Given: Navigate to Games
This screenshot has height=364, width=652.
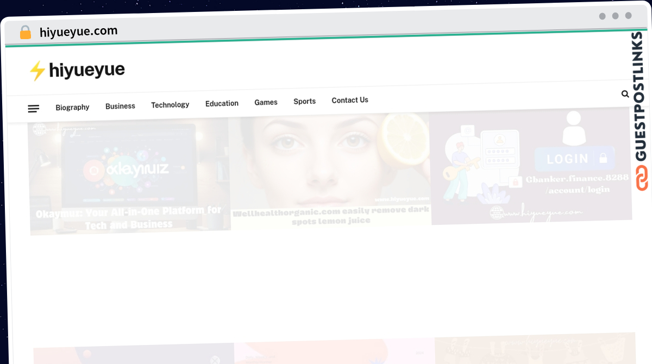Looking at the screenshot, I should point(266,102).
